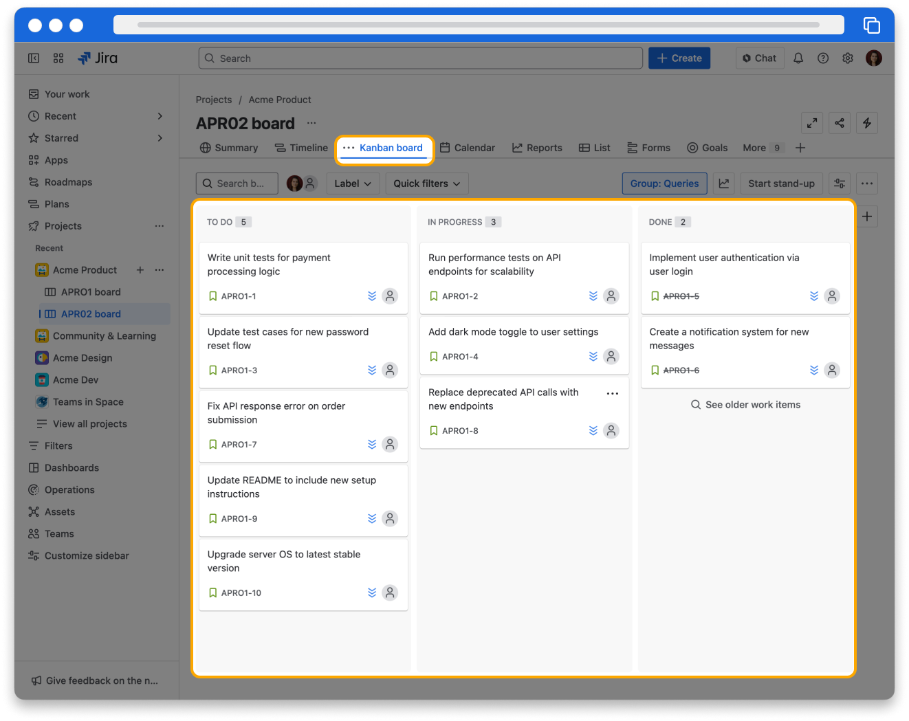This screenshot has width=909, height=721.
Task: Open the Acme Product breadcrumb link
Action: coord(280,100)
